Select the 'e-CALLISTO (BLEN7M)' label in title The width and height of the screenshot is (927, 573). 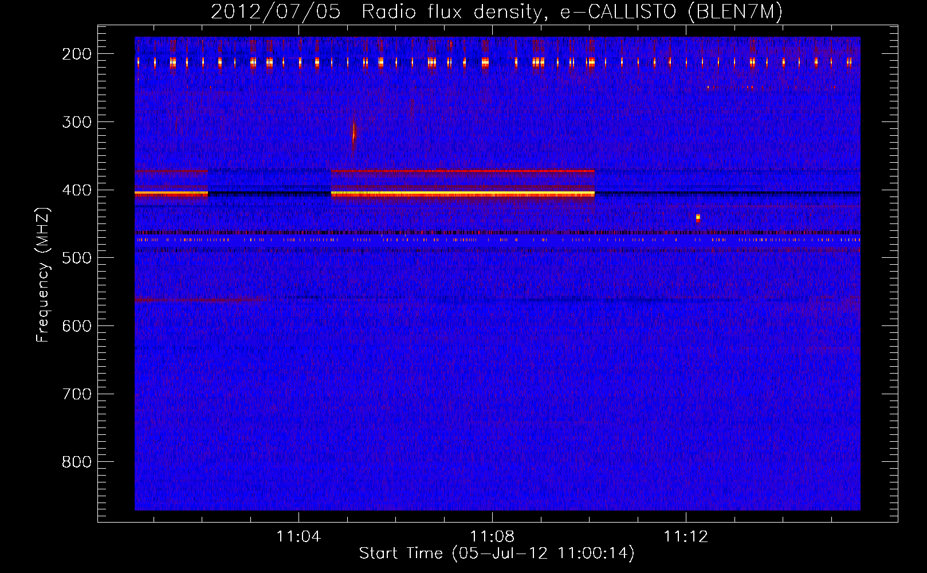click(671, 12)
